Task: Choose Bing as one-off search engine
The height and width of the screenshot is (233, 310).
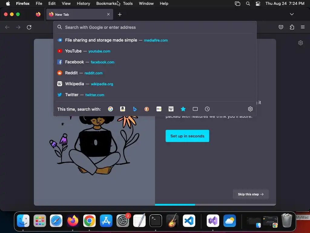Action: point(135,109)
